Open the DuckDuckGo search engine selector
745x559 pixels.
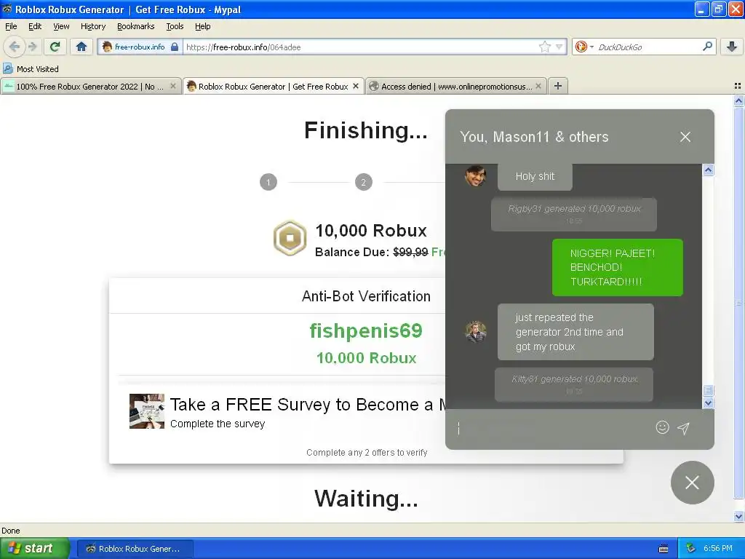click(x=584, y=47)
